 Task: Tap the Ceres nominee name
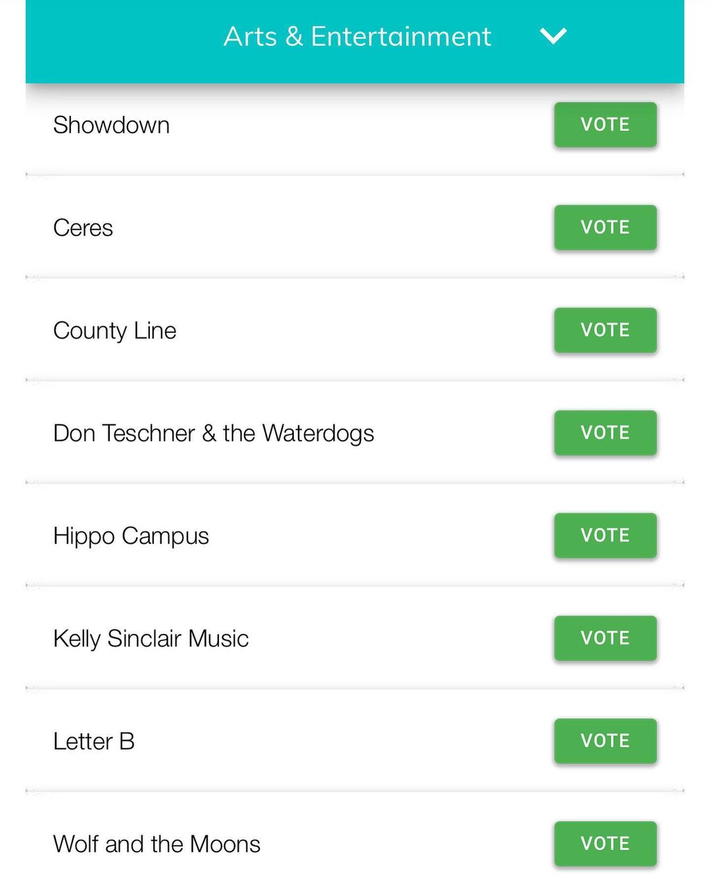[x=83, y=228]
